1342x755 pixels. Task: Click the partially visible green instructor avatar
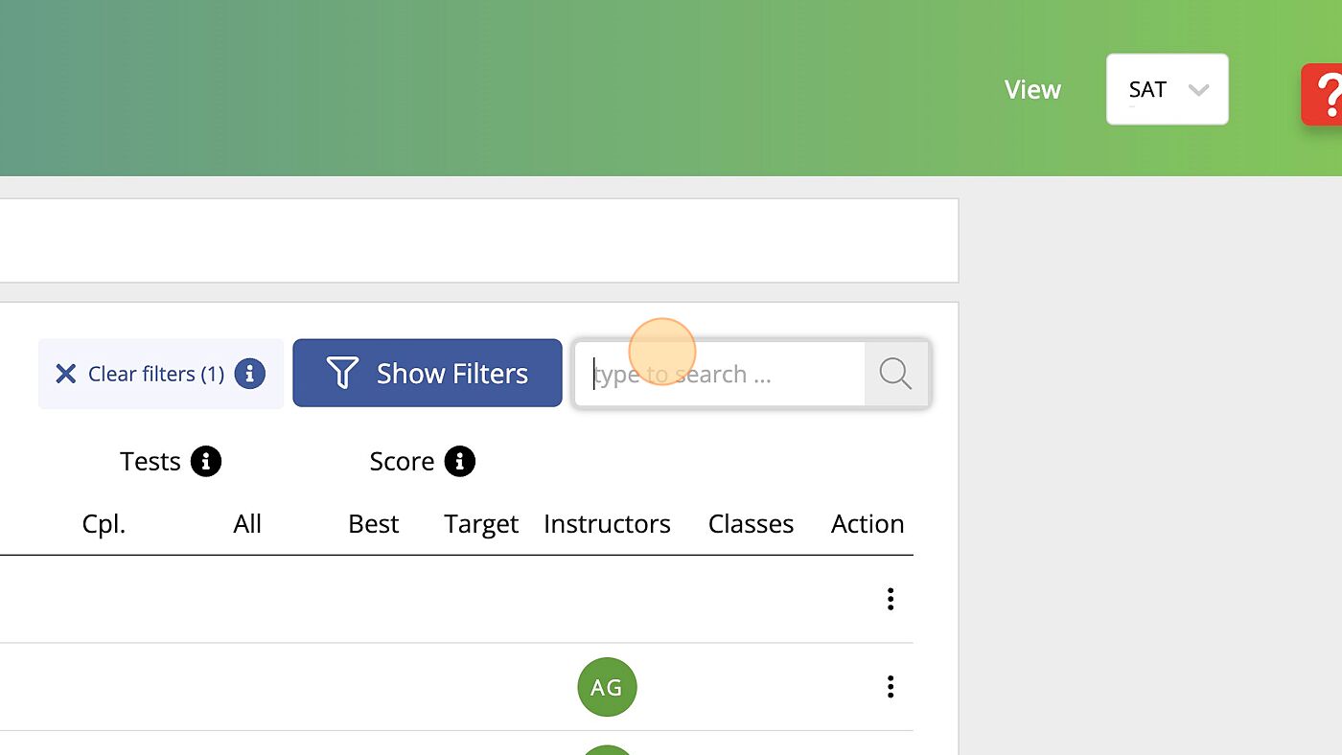click(x=607, y=748)
